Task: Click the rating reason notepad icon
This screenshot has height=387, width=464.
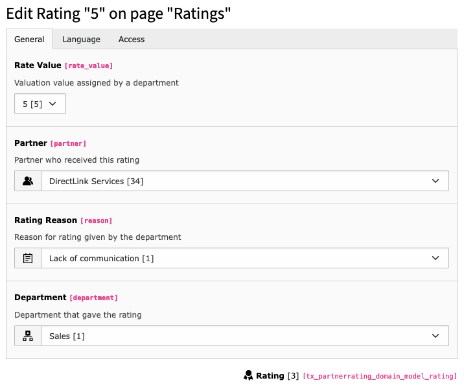Action: pyautogui.click(x=28, y=258)
